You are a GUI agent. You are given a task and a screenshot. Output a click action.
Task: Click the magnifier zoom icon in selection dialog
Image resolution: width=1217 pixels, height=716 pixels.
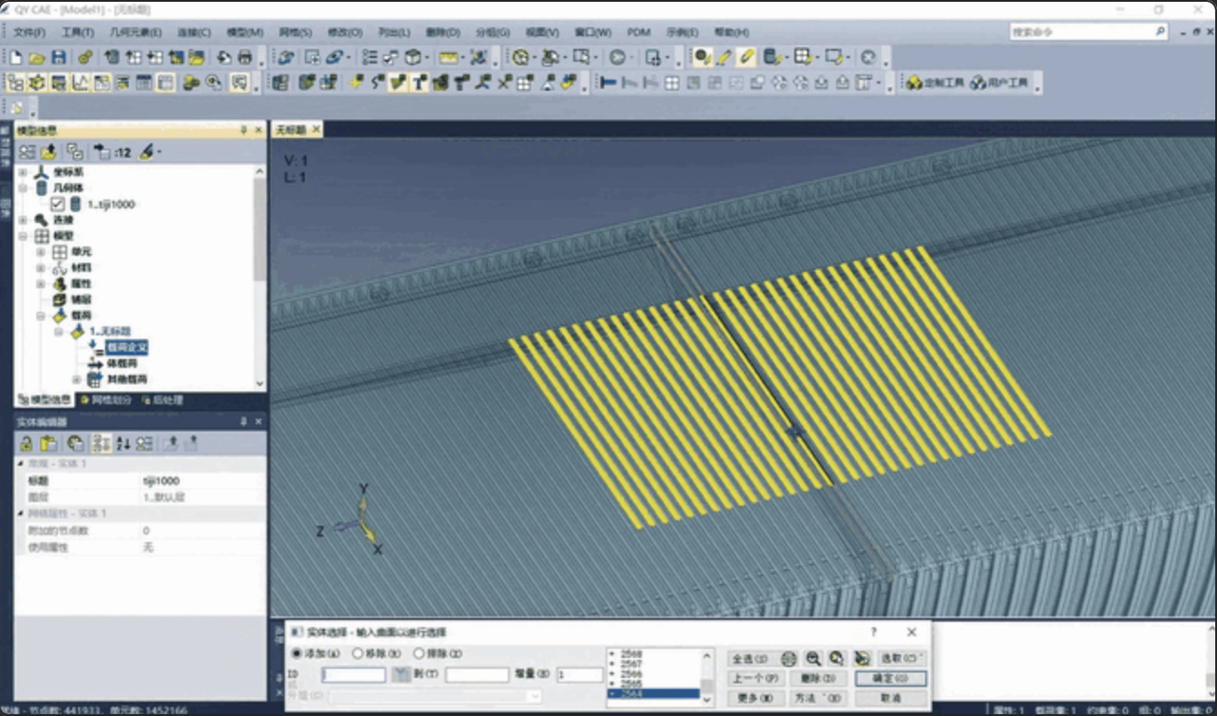click(x=813, y=659)
